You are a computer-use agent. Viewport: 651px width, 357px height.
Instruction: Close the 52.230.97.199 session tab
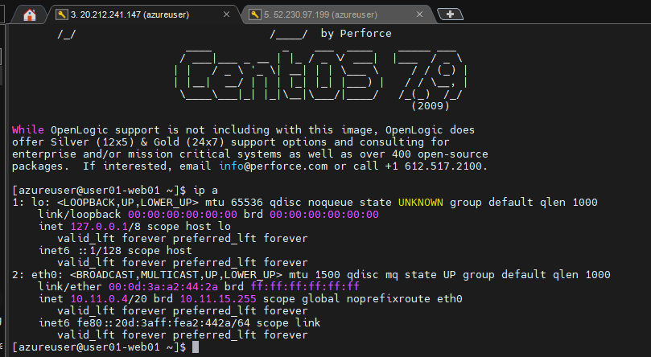(419, 14)
